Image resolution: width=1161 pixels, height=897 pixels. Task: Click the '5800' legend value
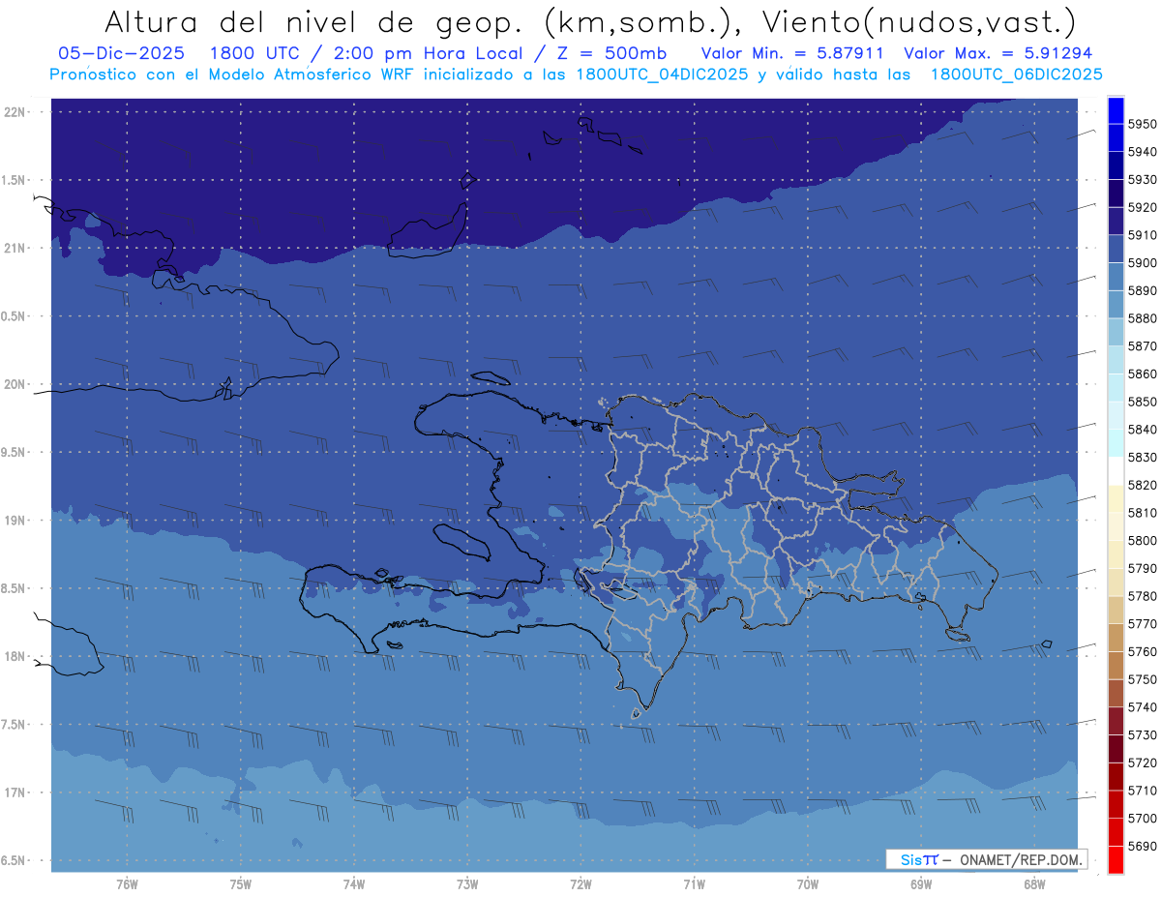[1142, 541]
